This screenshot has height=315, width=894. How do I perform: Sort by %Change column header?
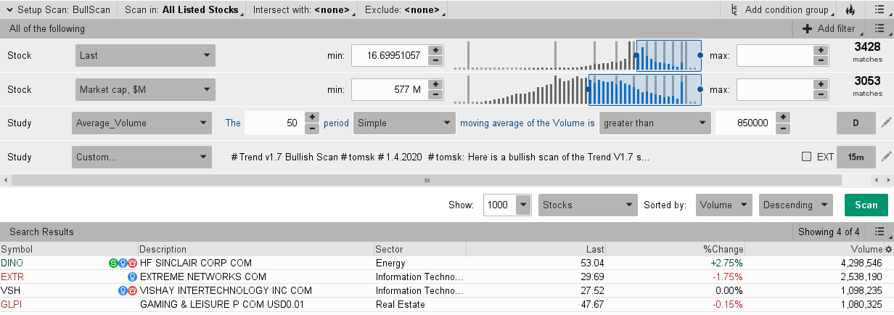point(676,249)
